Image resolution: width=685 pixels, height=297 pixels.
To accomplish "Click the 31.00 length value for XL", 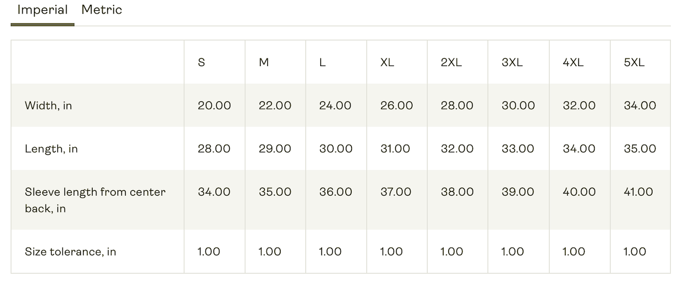I will (396, 148).
